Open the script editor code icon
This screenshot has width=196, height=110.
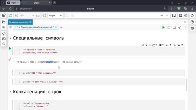click(4, 34)
